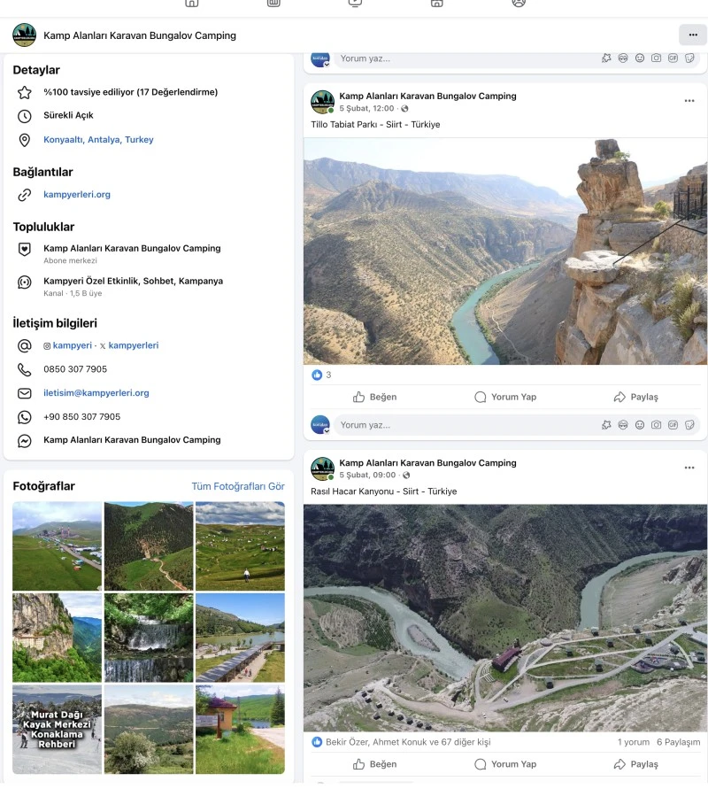The height and width of the screenshot is (789, 708).
Task: Open options menu for Rasıl Hacar Kanyonu post
Action: click(689, 468)
